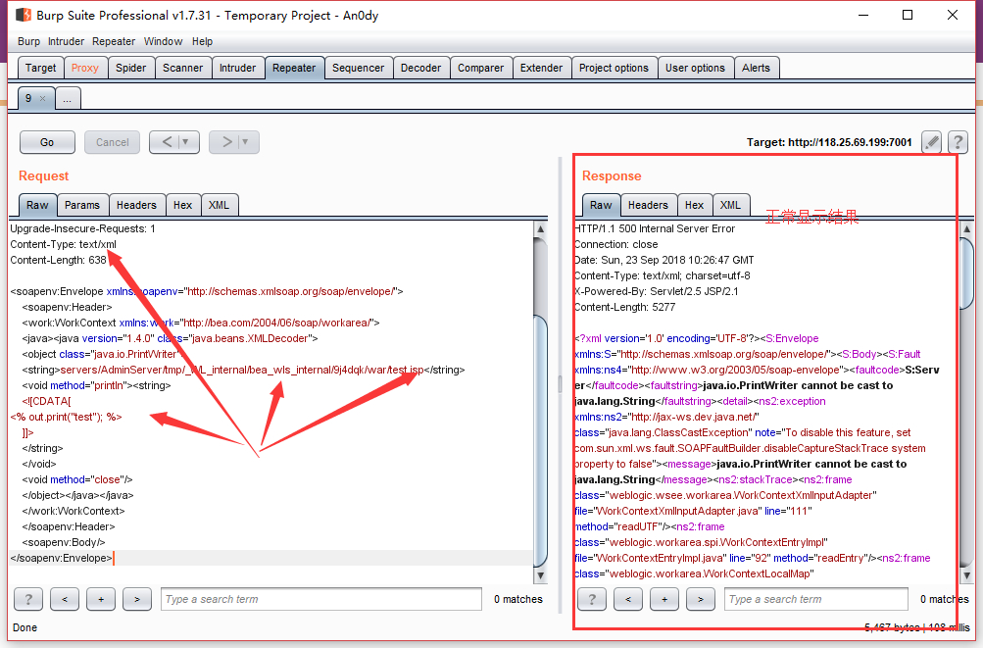Click the Burp Suite logo in title bar
This screenshot has height=648, width=983.
click(24, 15)
